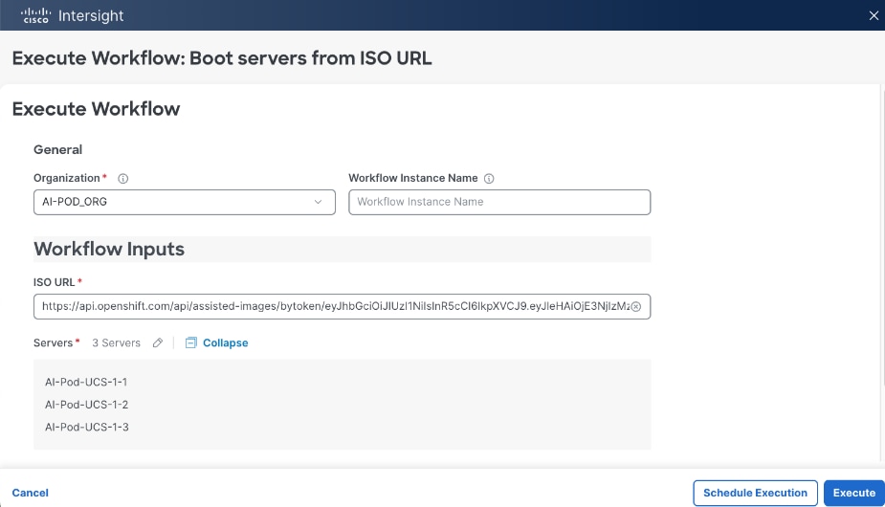The height and width of the screenshot is (507, 885).
Task: Click the Cancel link
Action: pyautogui.click(x=31, y=493)
